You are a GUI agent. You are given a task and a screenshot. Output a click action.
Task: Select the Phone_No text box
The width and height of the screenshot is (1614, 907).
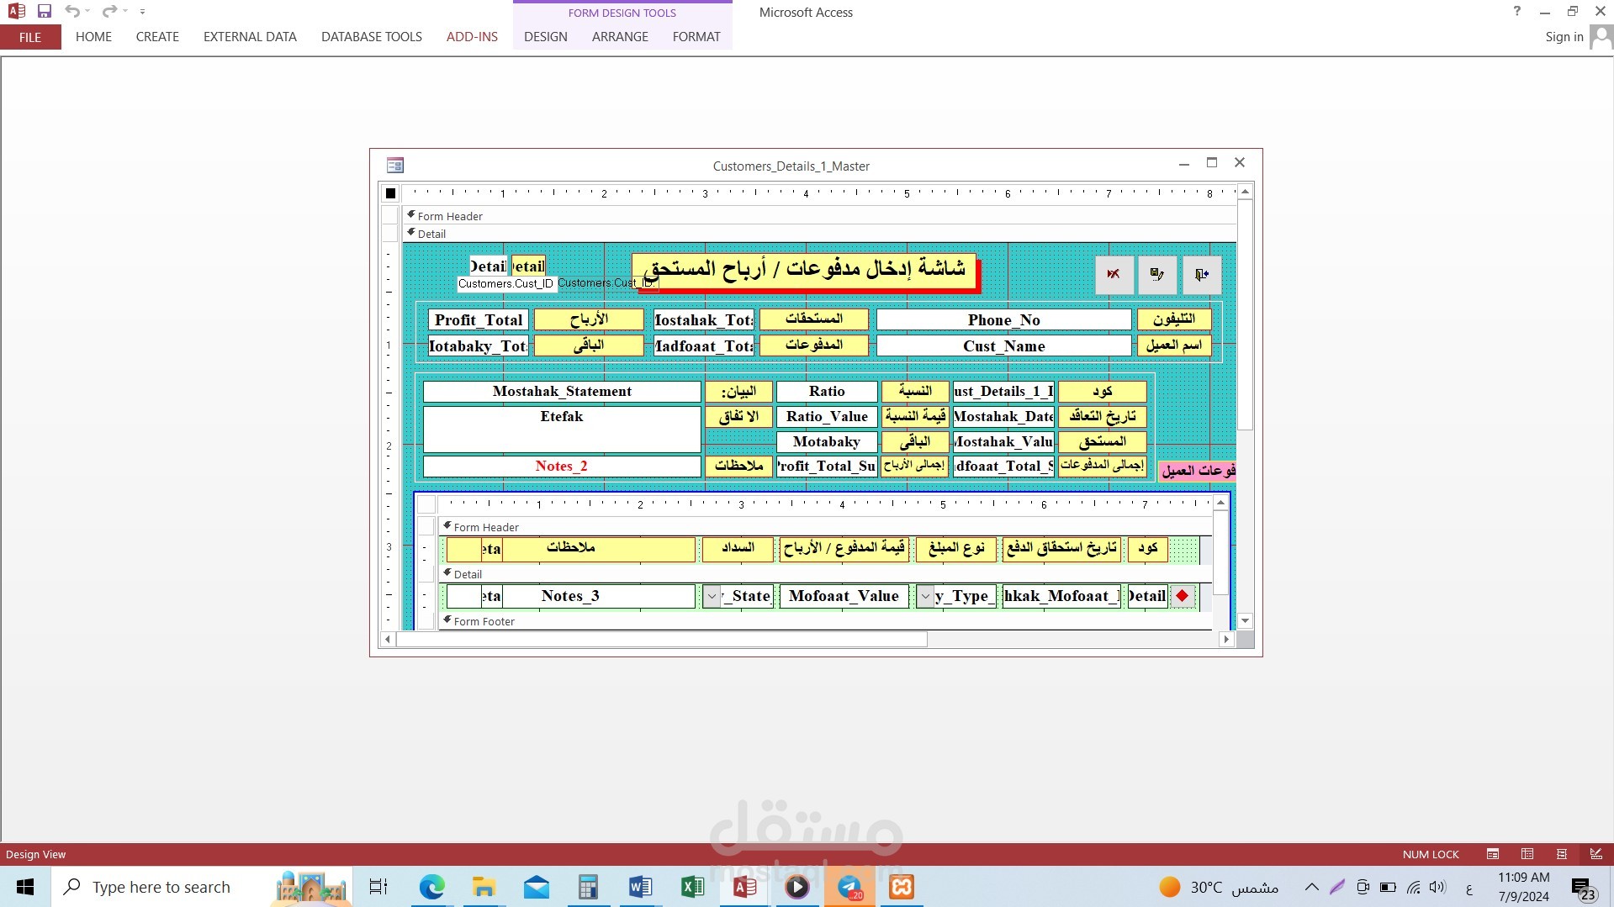(1003, 319)
